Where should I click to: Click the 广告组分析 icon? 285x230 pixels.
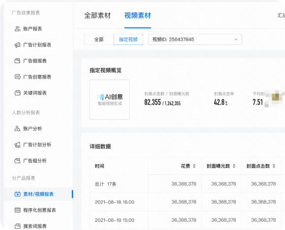pyautogui.click(x=17, y=161)
